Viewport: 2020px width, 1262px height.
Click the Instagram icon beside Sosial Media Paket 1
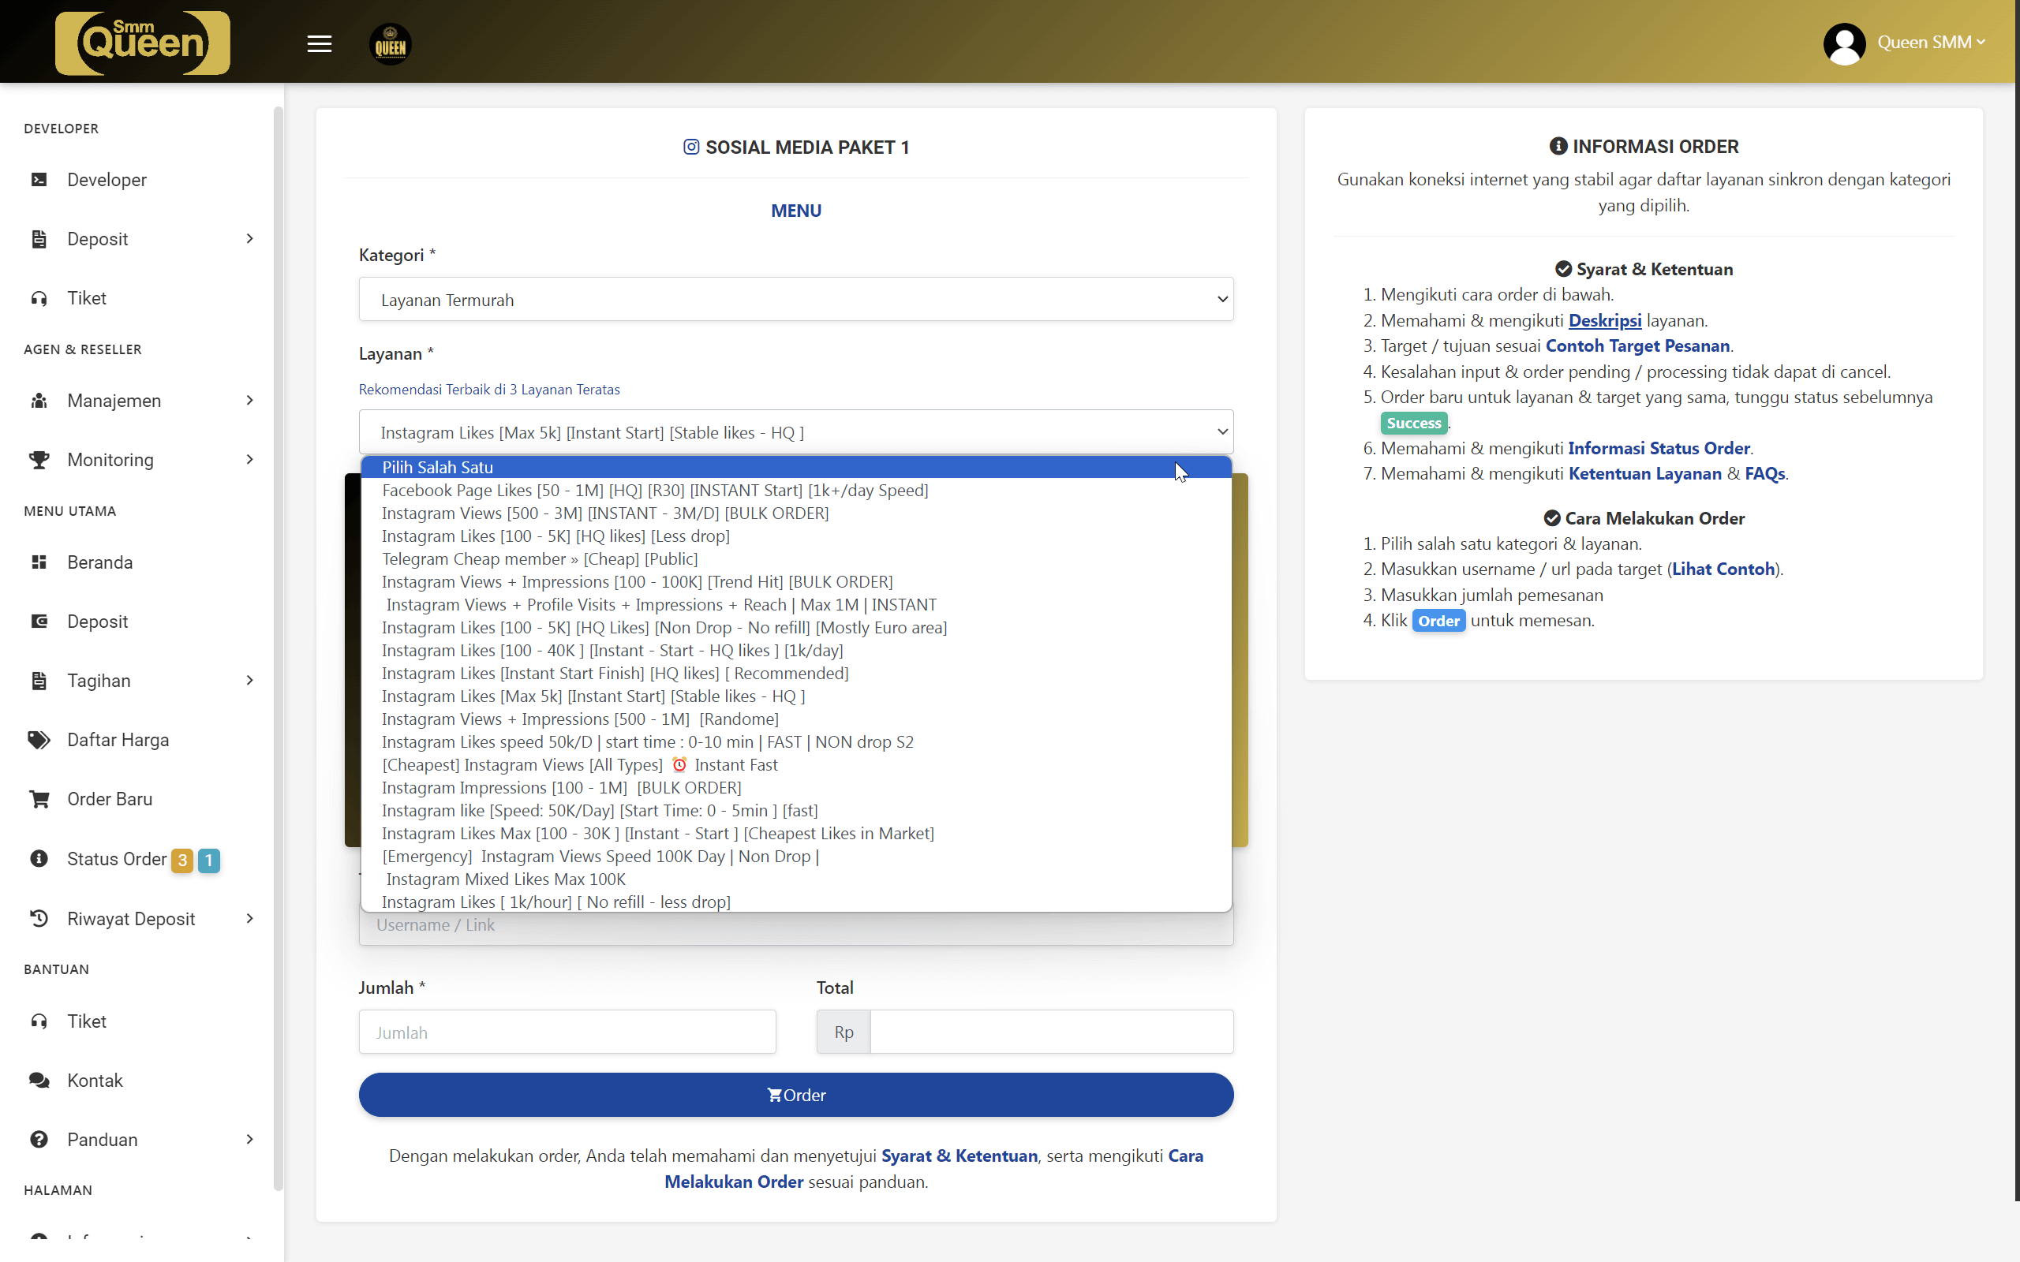pos(691,147)
